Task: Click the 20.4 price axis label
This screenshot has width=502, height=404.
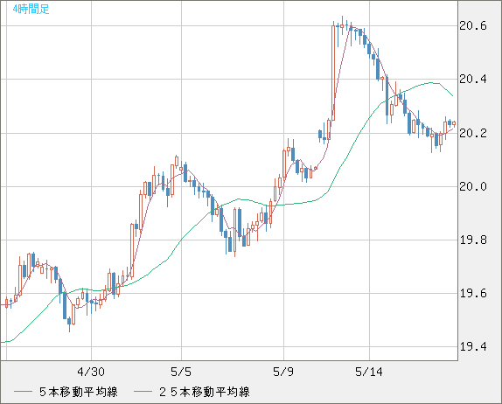Action: pyautogui.click(x=473, y=79)
